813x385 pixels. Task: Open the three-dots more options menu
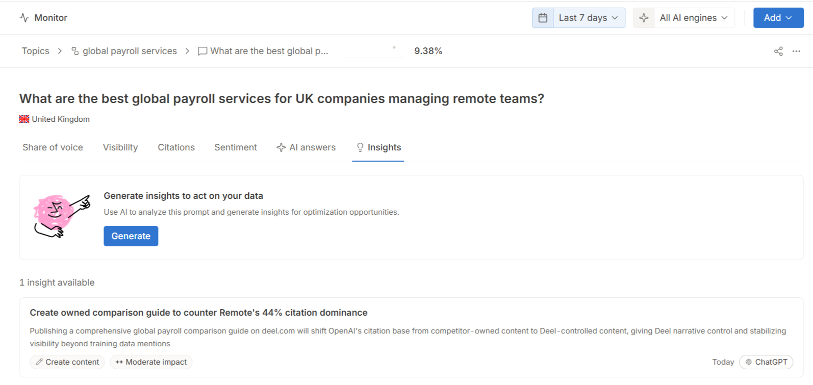[796, 51]
